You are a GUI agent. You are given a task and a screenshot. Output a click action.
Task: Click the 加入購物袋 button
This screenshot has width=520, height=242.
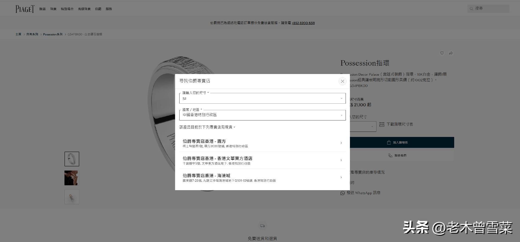pos(402,142)
